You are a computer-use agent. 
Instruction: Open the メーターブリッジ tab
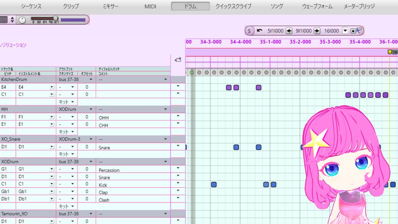(359, 6)
